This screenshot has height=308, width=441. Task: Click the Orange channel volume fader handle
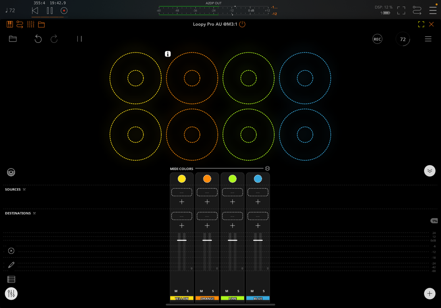pyautogui.click(x=207, y=240)
